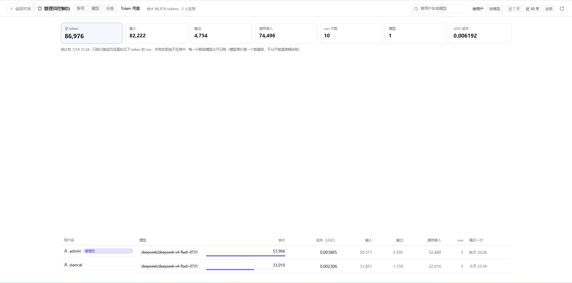
Task: Focus the 搜用户名或模型 search field
Action: click(x=439, y=9)
